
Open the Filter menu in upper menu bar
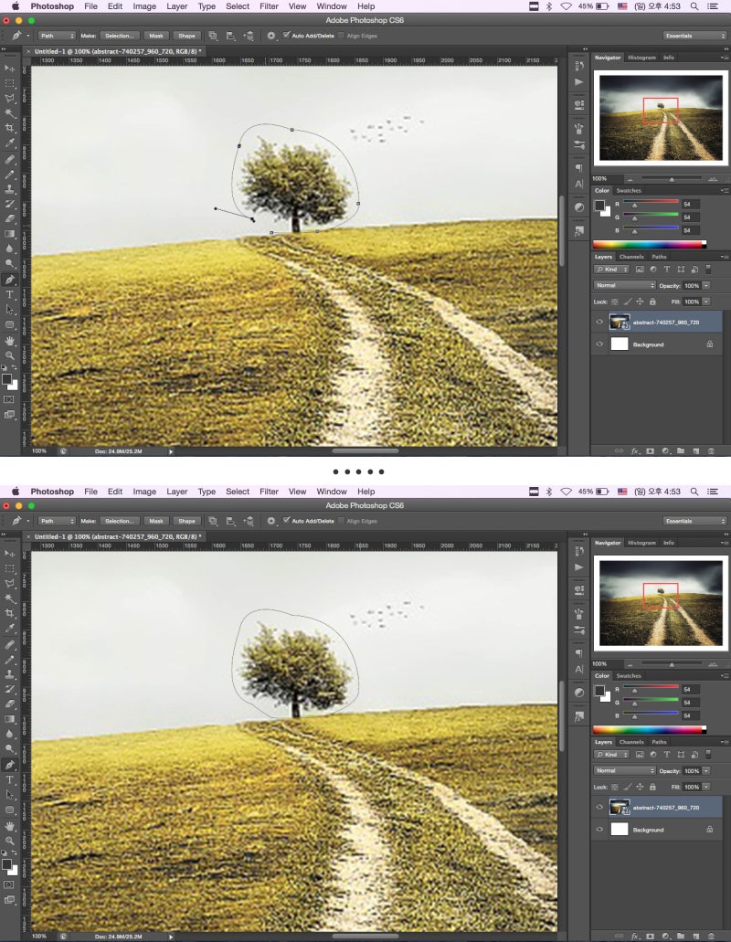coord(269,6)
